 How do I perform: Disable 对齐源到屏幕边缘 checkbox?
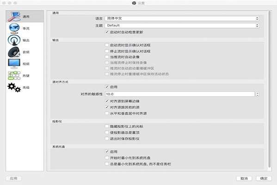107,101
